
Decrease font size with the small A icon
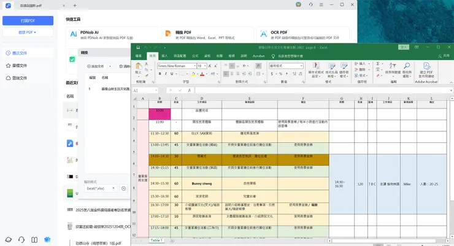[x=216, y=66]
